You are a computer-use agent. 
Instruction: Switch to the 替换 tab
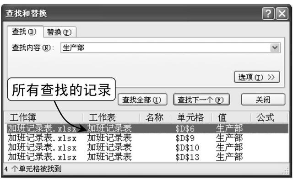(x=60, y=32)
